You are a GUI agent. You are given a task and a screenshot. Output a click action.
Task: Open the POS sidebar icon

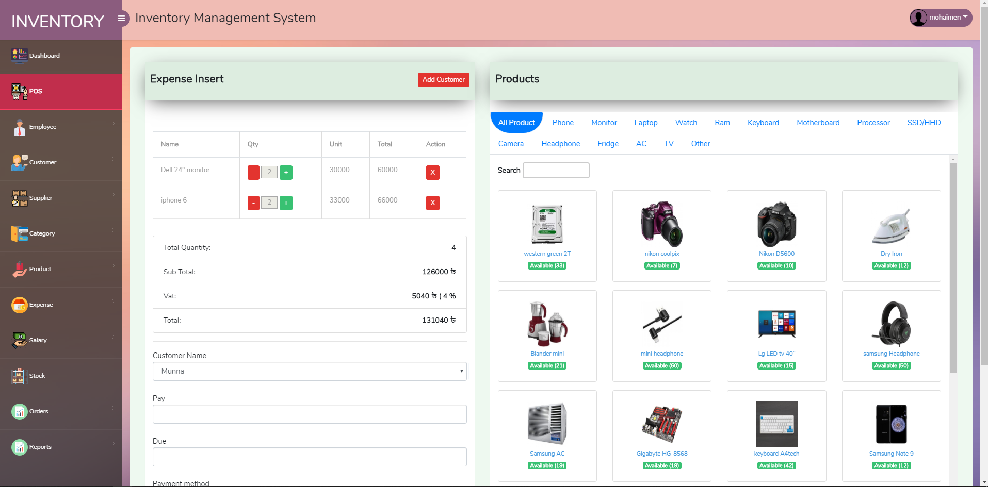(x=20, y=92)
